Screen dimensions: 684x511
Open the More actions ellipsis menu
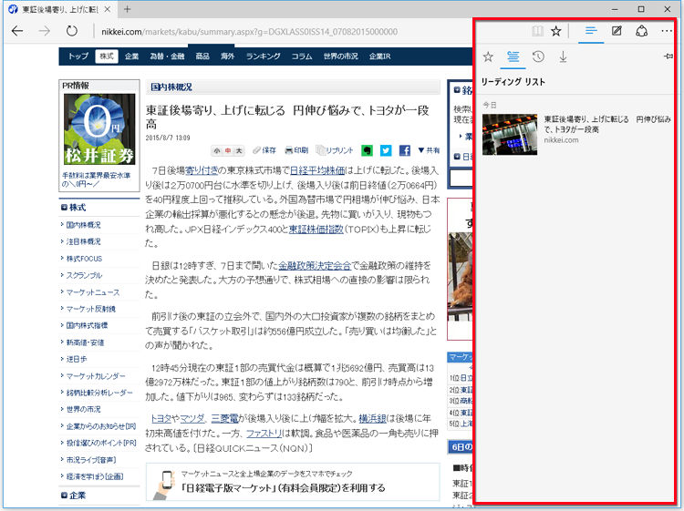(x=667, y=31)
